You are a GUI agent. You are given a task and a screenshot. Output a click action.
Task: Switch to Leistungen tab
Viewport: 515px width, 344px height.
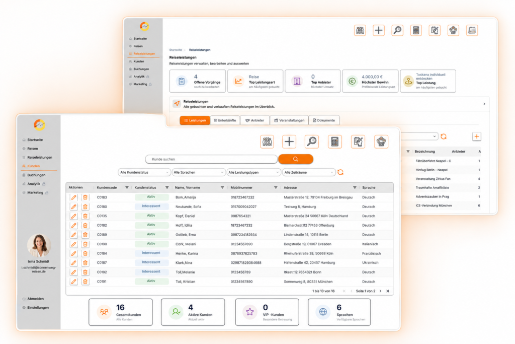(195, 120)
